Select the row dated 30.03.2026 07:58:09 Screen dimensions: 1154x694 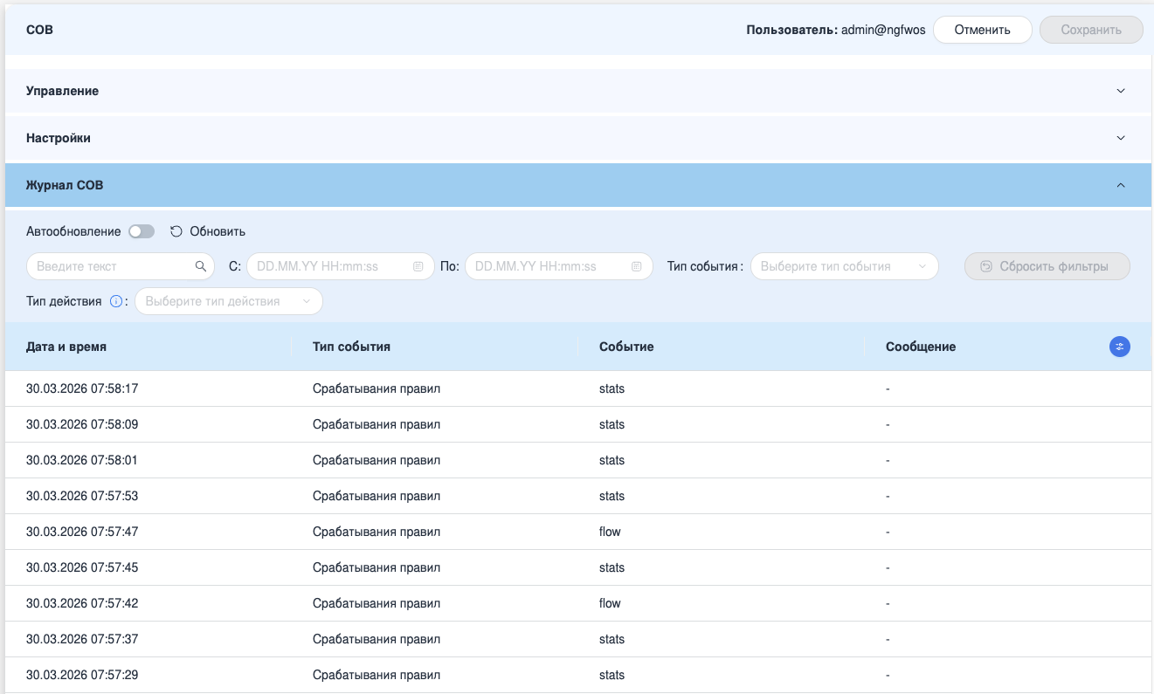click(x=578, y=424)
